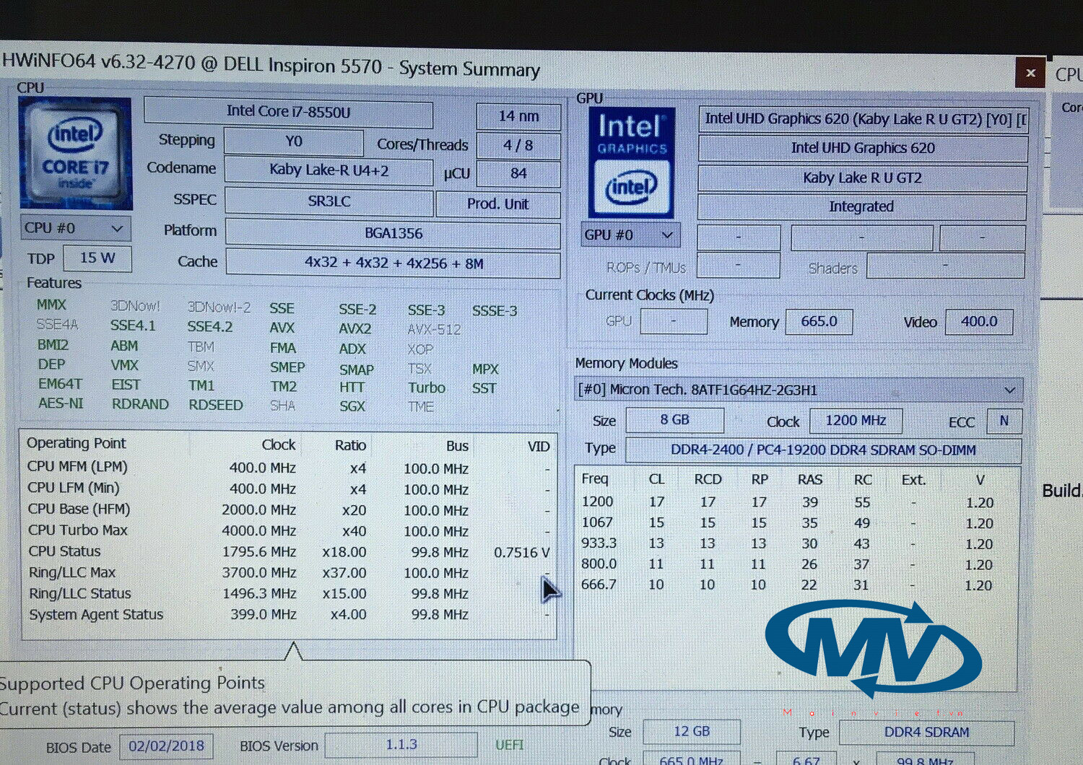Select the SSPEC value SR3LC
The height and width of the screenshot is (765, 1083).
[x=329, y=201]
